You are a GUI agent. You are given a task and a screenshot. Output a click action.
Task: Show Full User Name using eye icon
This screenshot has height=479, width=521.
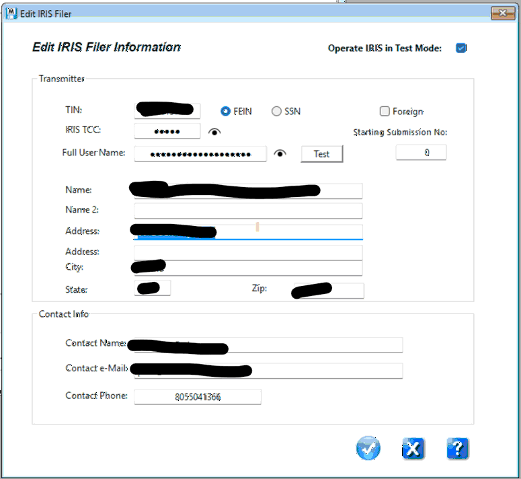280,154
